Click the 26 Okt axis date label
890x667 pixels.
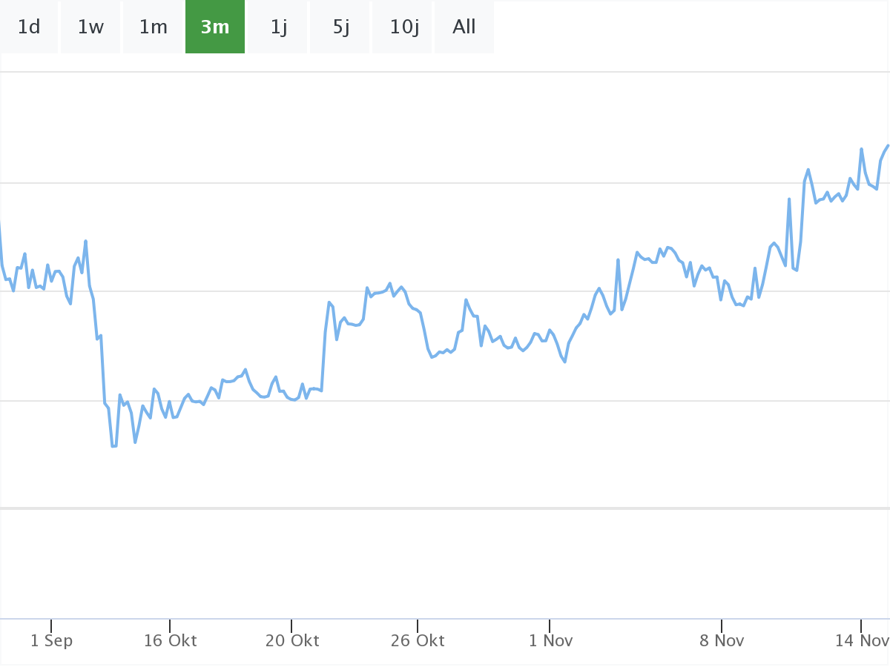tap(418, 640)
